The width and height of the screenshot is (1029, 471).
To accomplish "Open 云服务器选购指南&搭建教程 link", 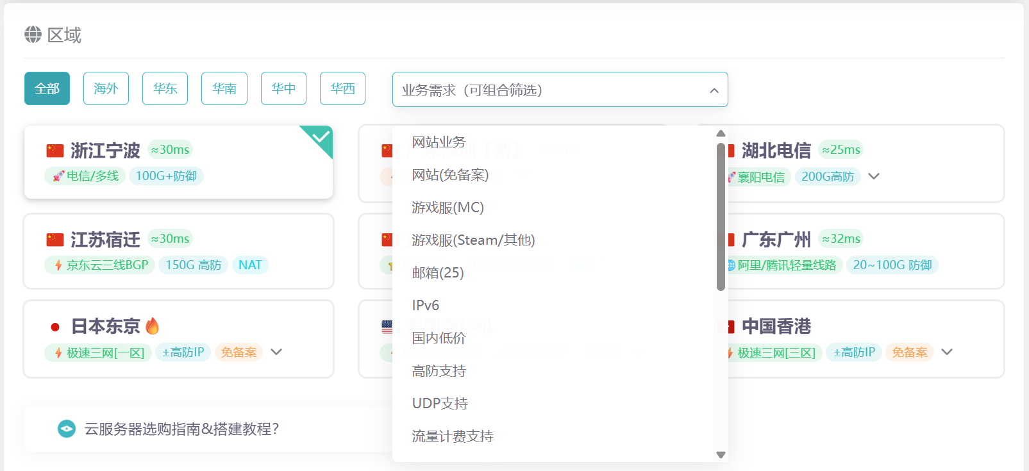I will click(181, 429).
